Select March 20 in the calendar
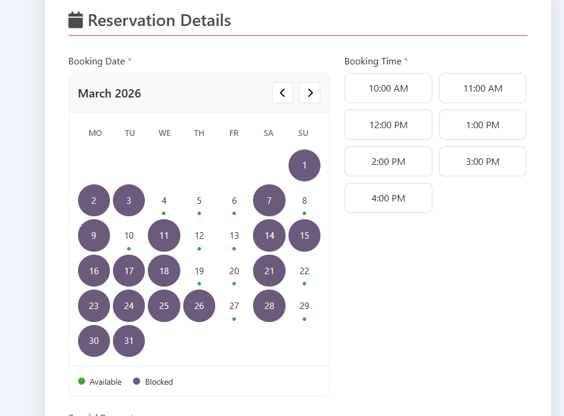Screen dimensions: 564x416 coord(234,271)
